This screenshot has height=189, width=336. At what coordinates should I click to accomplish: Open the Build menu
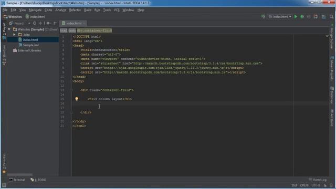pyautogui.click(x=88, y=10)
